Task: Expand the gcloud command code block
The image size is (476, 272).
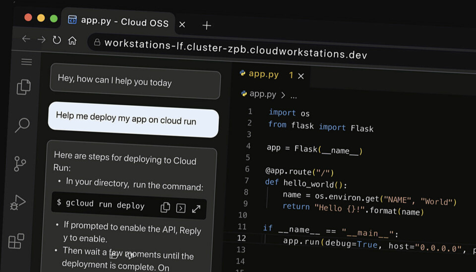Action: pos(196,209)
